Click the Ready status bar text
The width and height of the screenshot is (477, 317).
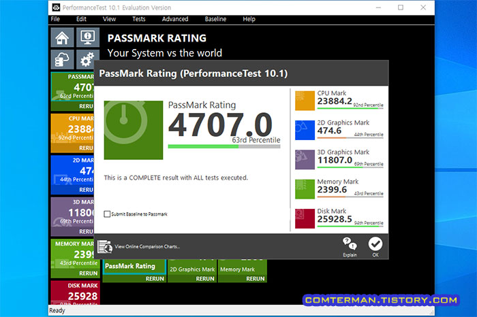coord(57,310)
